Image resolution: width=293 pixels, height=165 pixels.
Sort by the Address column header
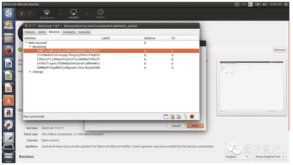62,38
